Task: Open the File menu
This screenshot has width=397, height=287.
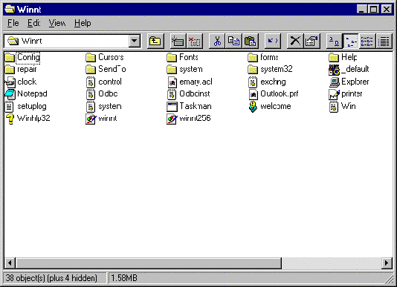Action: pyautogui.click(x=13, y=23)
